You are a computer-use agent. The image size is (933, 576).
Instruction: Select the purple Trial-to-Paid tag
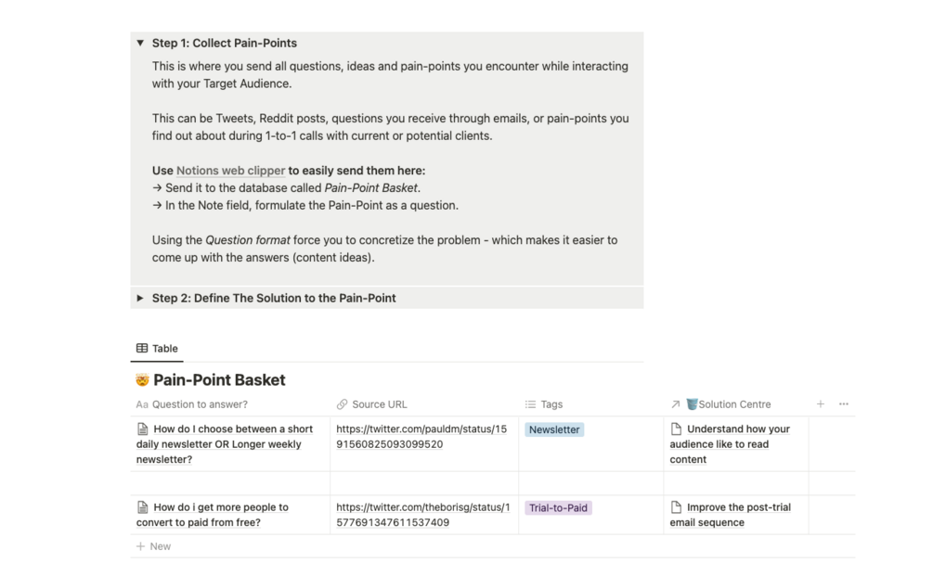point(558,507)
